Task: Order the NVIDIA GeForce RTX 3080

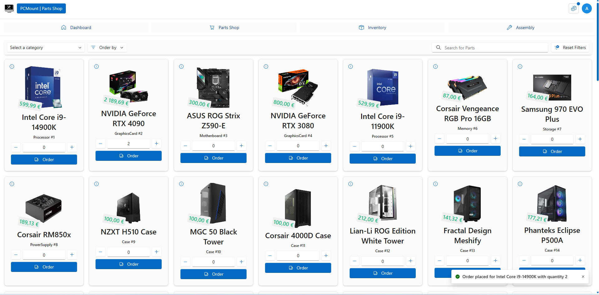Action: tap(298, 158)
